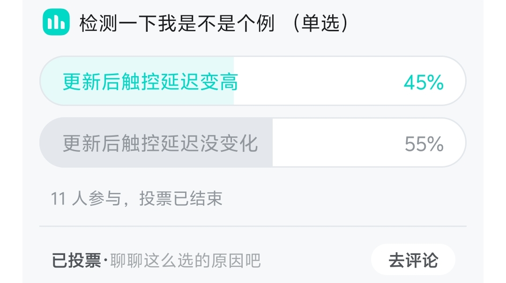The width and height of the screenshot is (506, 283).
Task: Tap the bold 已投票 label
Action: coord(76,261)
